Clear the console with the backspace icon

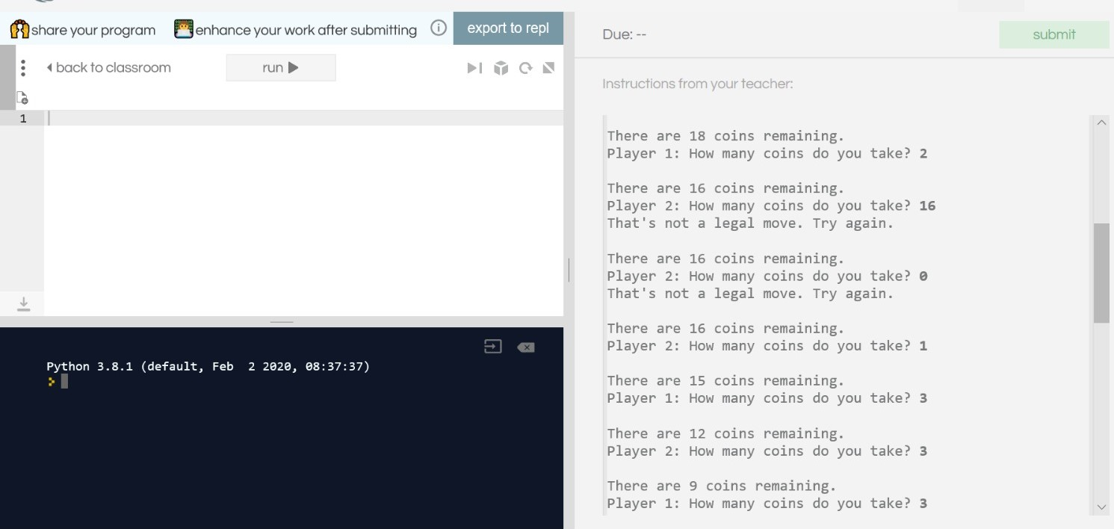coord(526,347)
